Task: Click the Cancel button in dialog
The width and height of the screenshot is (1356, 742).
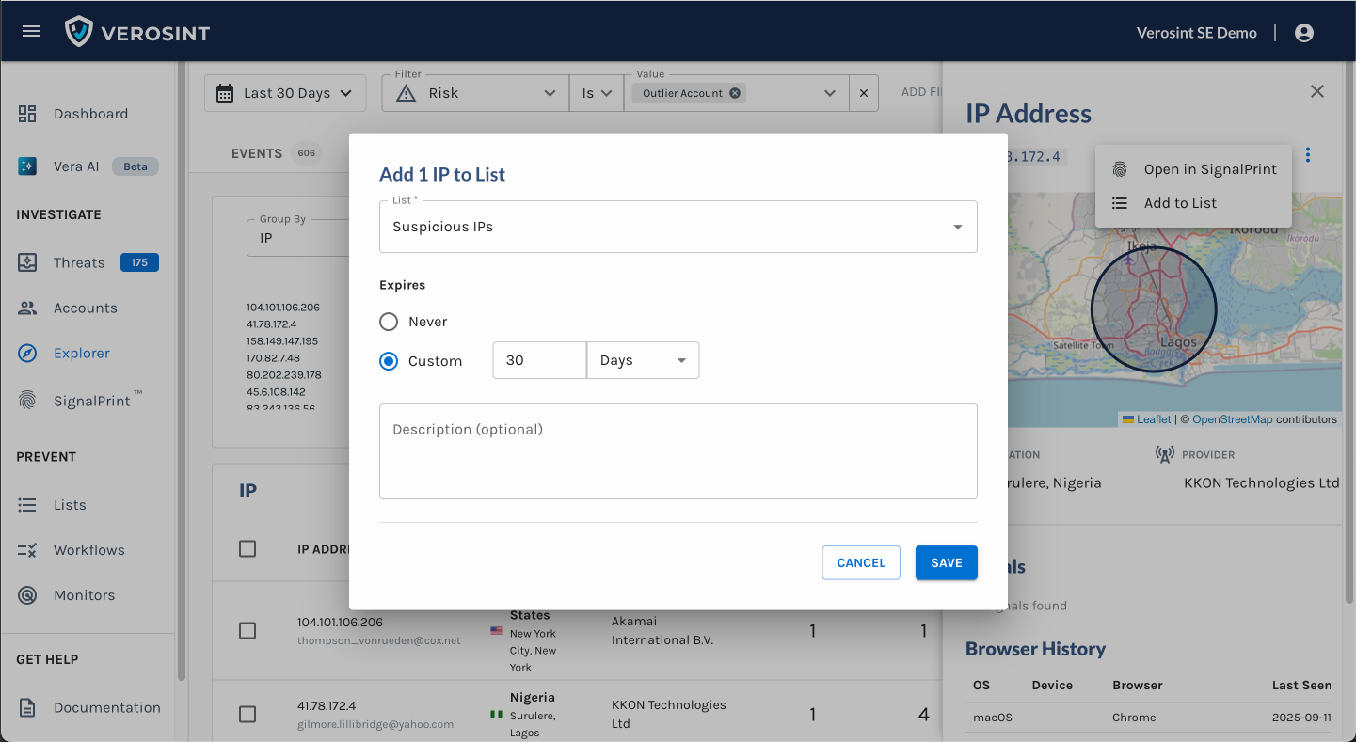Action: click(x=861, y=562)
